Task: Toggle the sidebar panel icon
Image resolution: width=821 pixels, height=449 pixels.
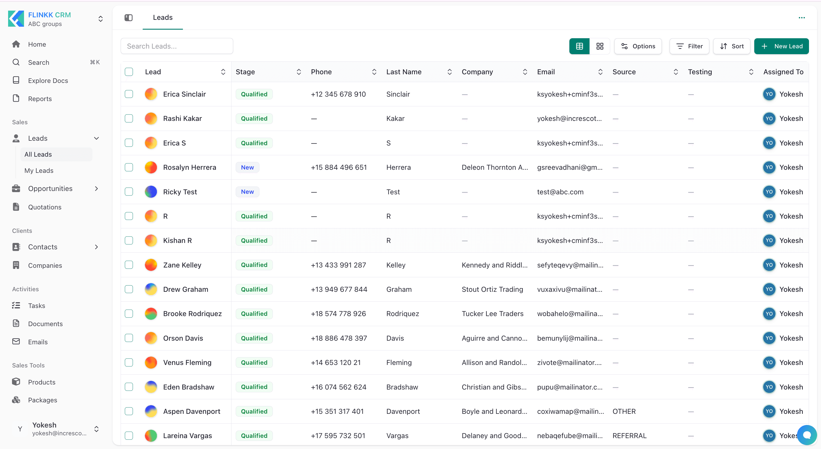Action: (128, 18)
